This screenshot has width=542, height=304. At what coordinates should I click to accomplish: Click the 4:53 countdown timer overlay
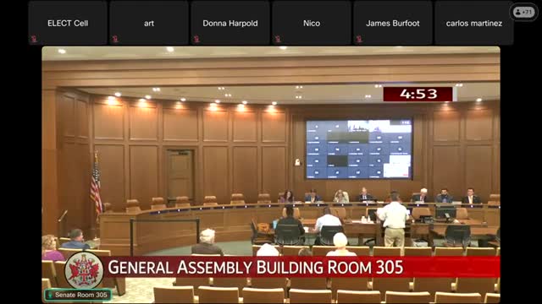click(x=418, y=94)
